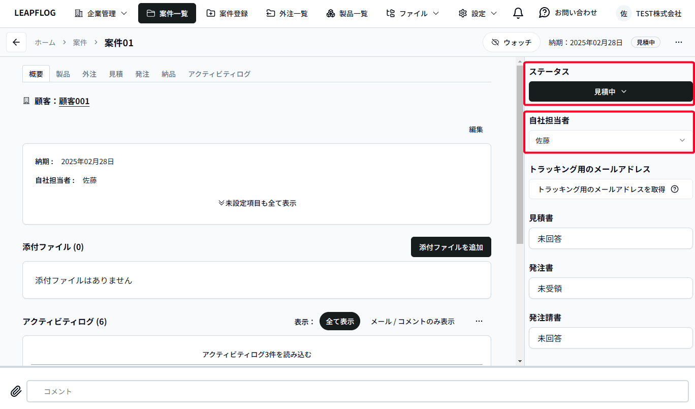The width and height of the screenshot is (695, 409).
Task: Switch to the アクティビティログ tab
Action: [x=219, y=74]
